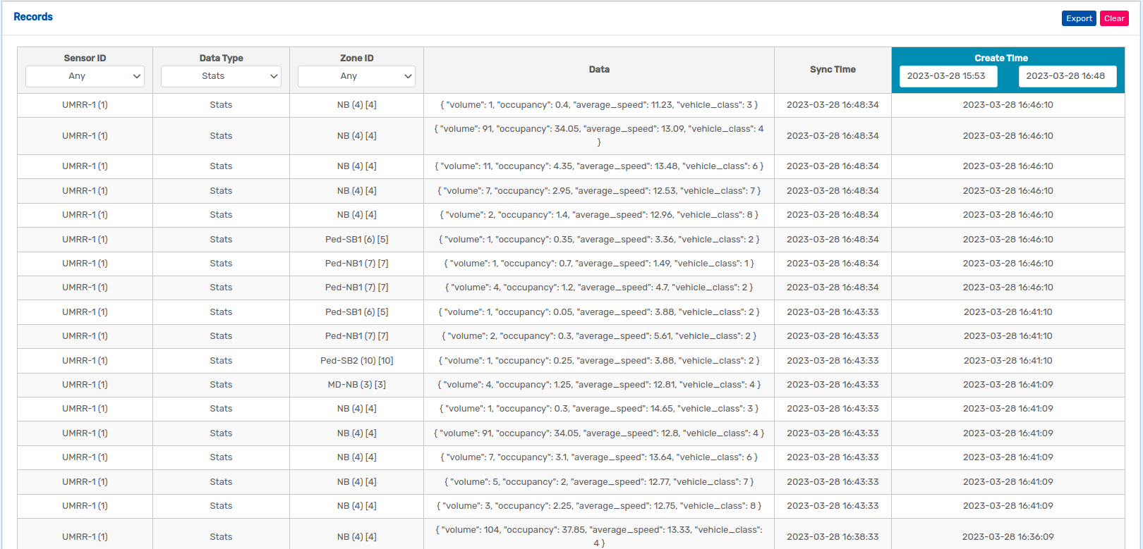This screenshot has width=1143, height=549.
Task: Select data cell with average_speed 12.96
Action: coord(599,215)
